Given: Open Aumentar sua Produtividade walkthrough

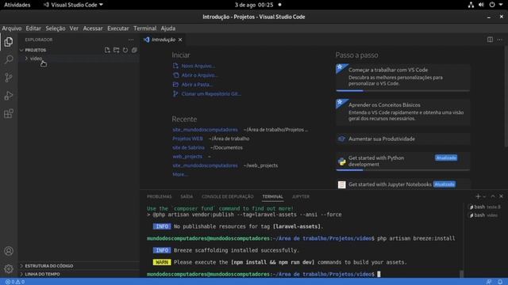Looking at the screenshot, I should pyautogui.click(x=402, y=139).
